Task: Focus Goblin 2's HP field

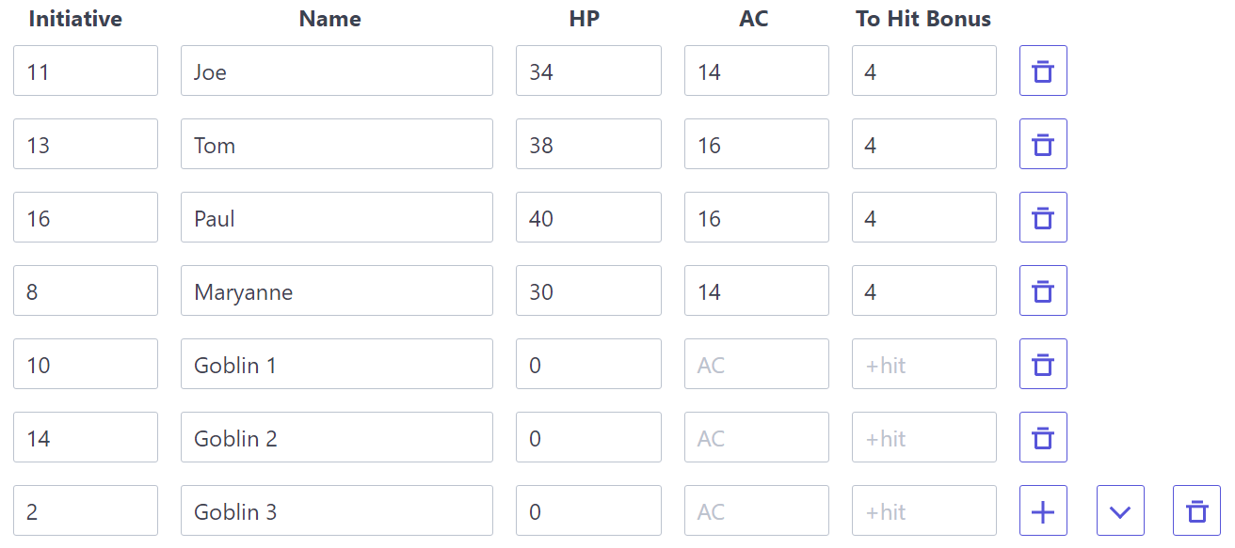Action: click(588, 437)
